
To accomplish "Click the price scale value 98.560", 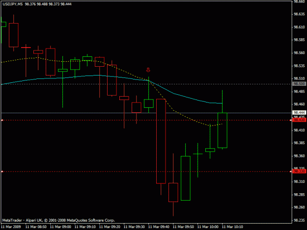I will tap(299, 53).
